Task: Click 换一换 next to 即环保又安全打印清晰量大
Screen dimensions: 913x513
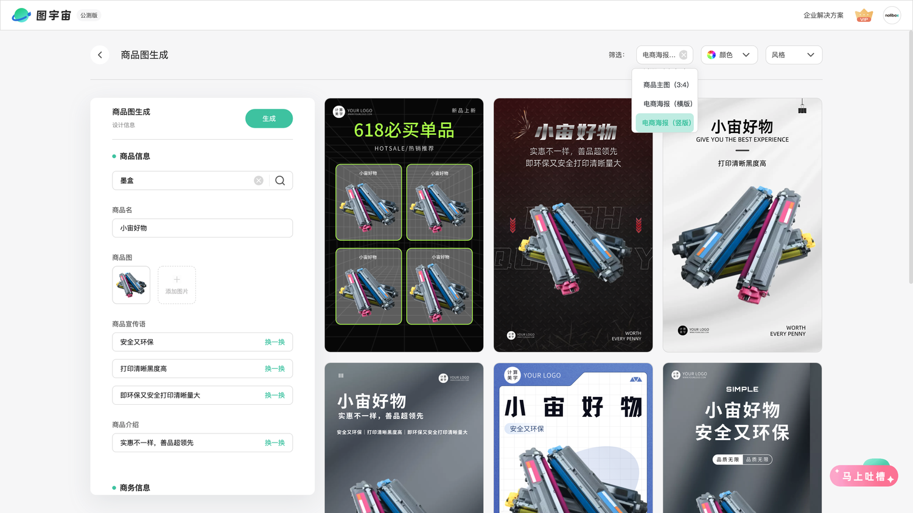Action: 275,395
